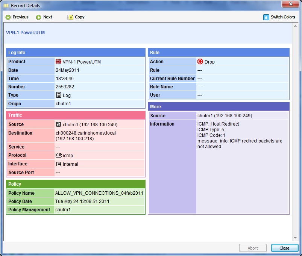Click the Drop action text
Screen dimensions: 302x256
(x=209, y=62)
